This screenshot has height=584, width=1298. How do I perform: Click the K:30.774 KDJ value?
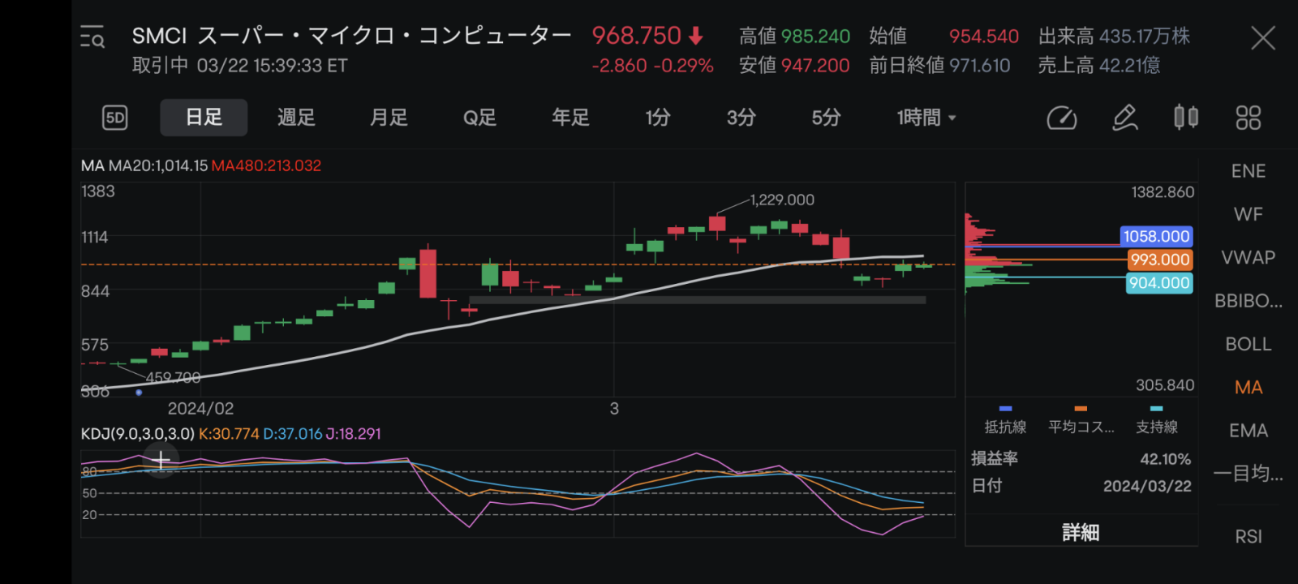pos(229,434)
